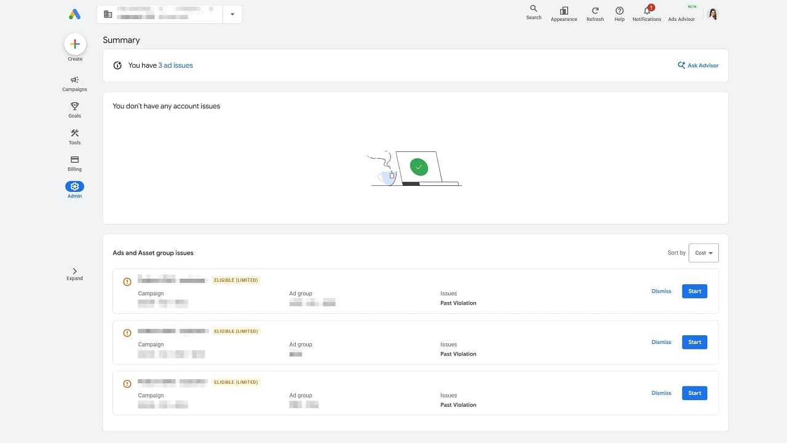Screen dimensions: 787x443
Task: Click the clock icon beside ad issues
Action: click(117, 65)
